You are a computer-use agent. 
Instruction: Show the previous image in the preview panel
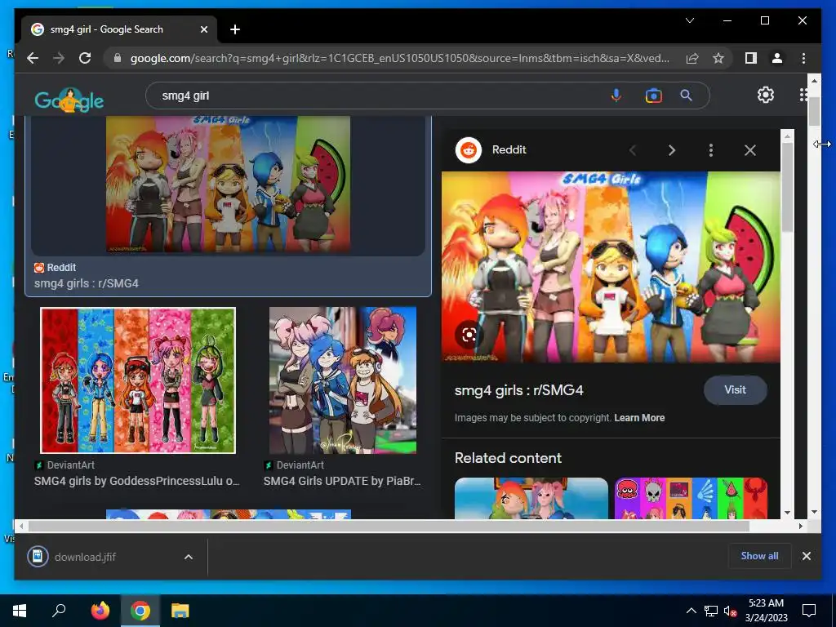point(633,150)
